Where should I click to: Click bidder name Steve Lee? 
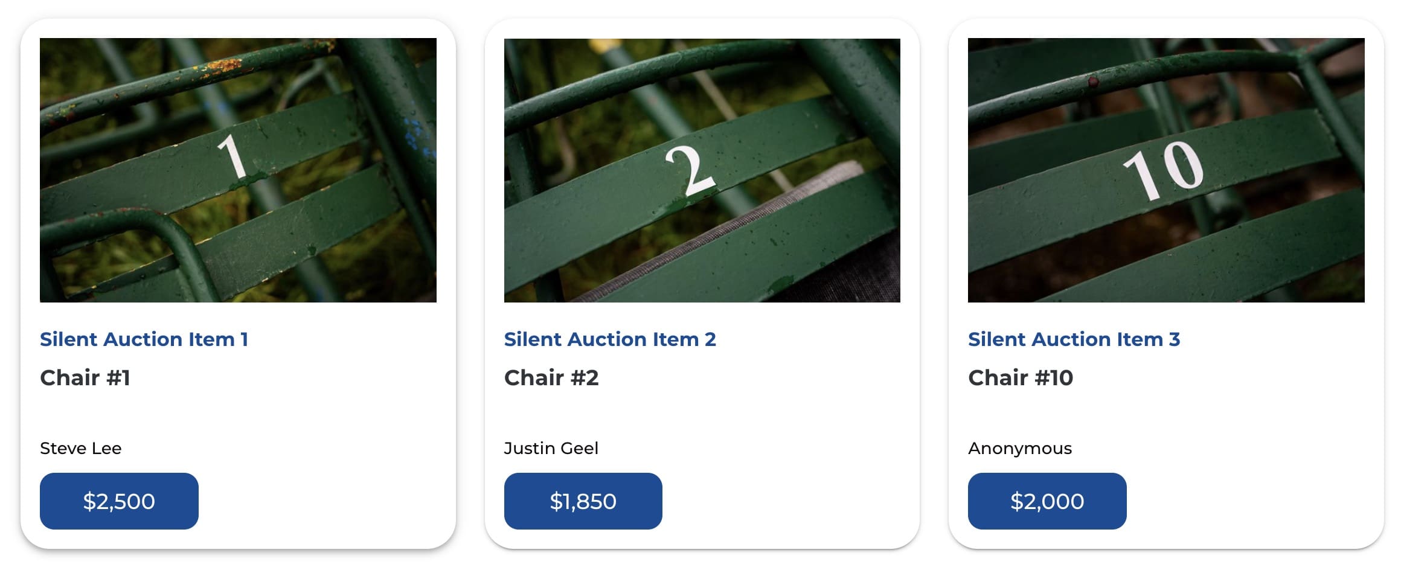(x=80, y=449)
